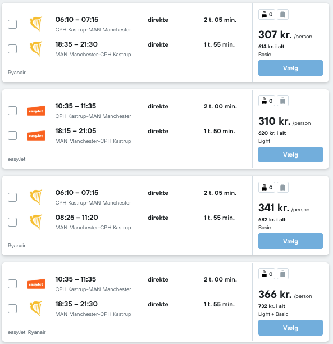333x344 pixels.
Task: Tick checkbox for 08:25 – 11:20 return flight
Action: (12, 222)
